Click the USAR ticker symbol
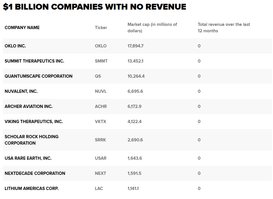 coord(101,158)
